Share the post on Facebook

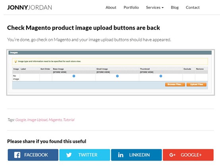coord(33,155)
